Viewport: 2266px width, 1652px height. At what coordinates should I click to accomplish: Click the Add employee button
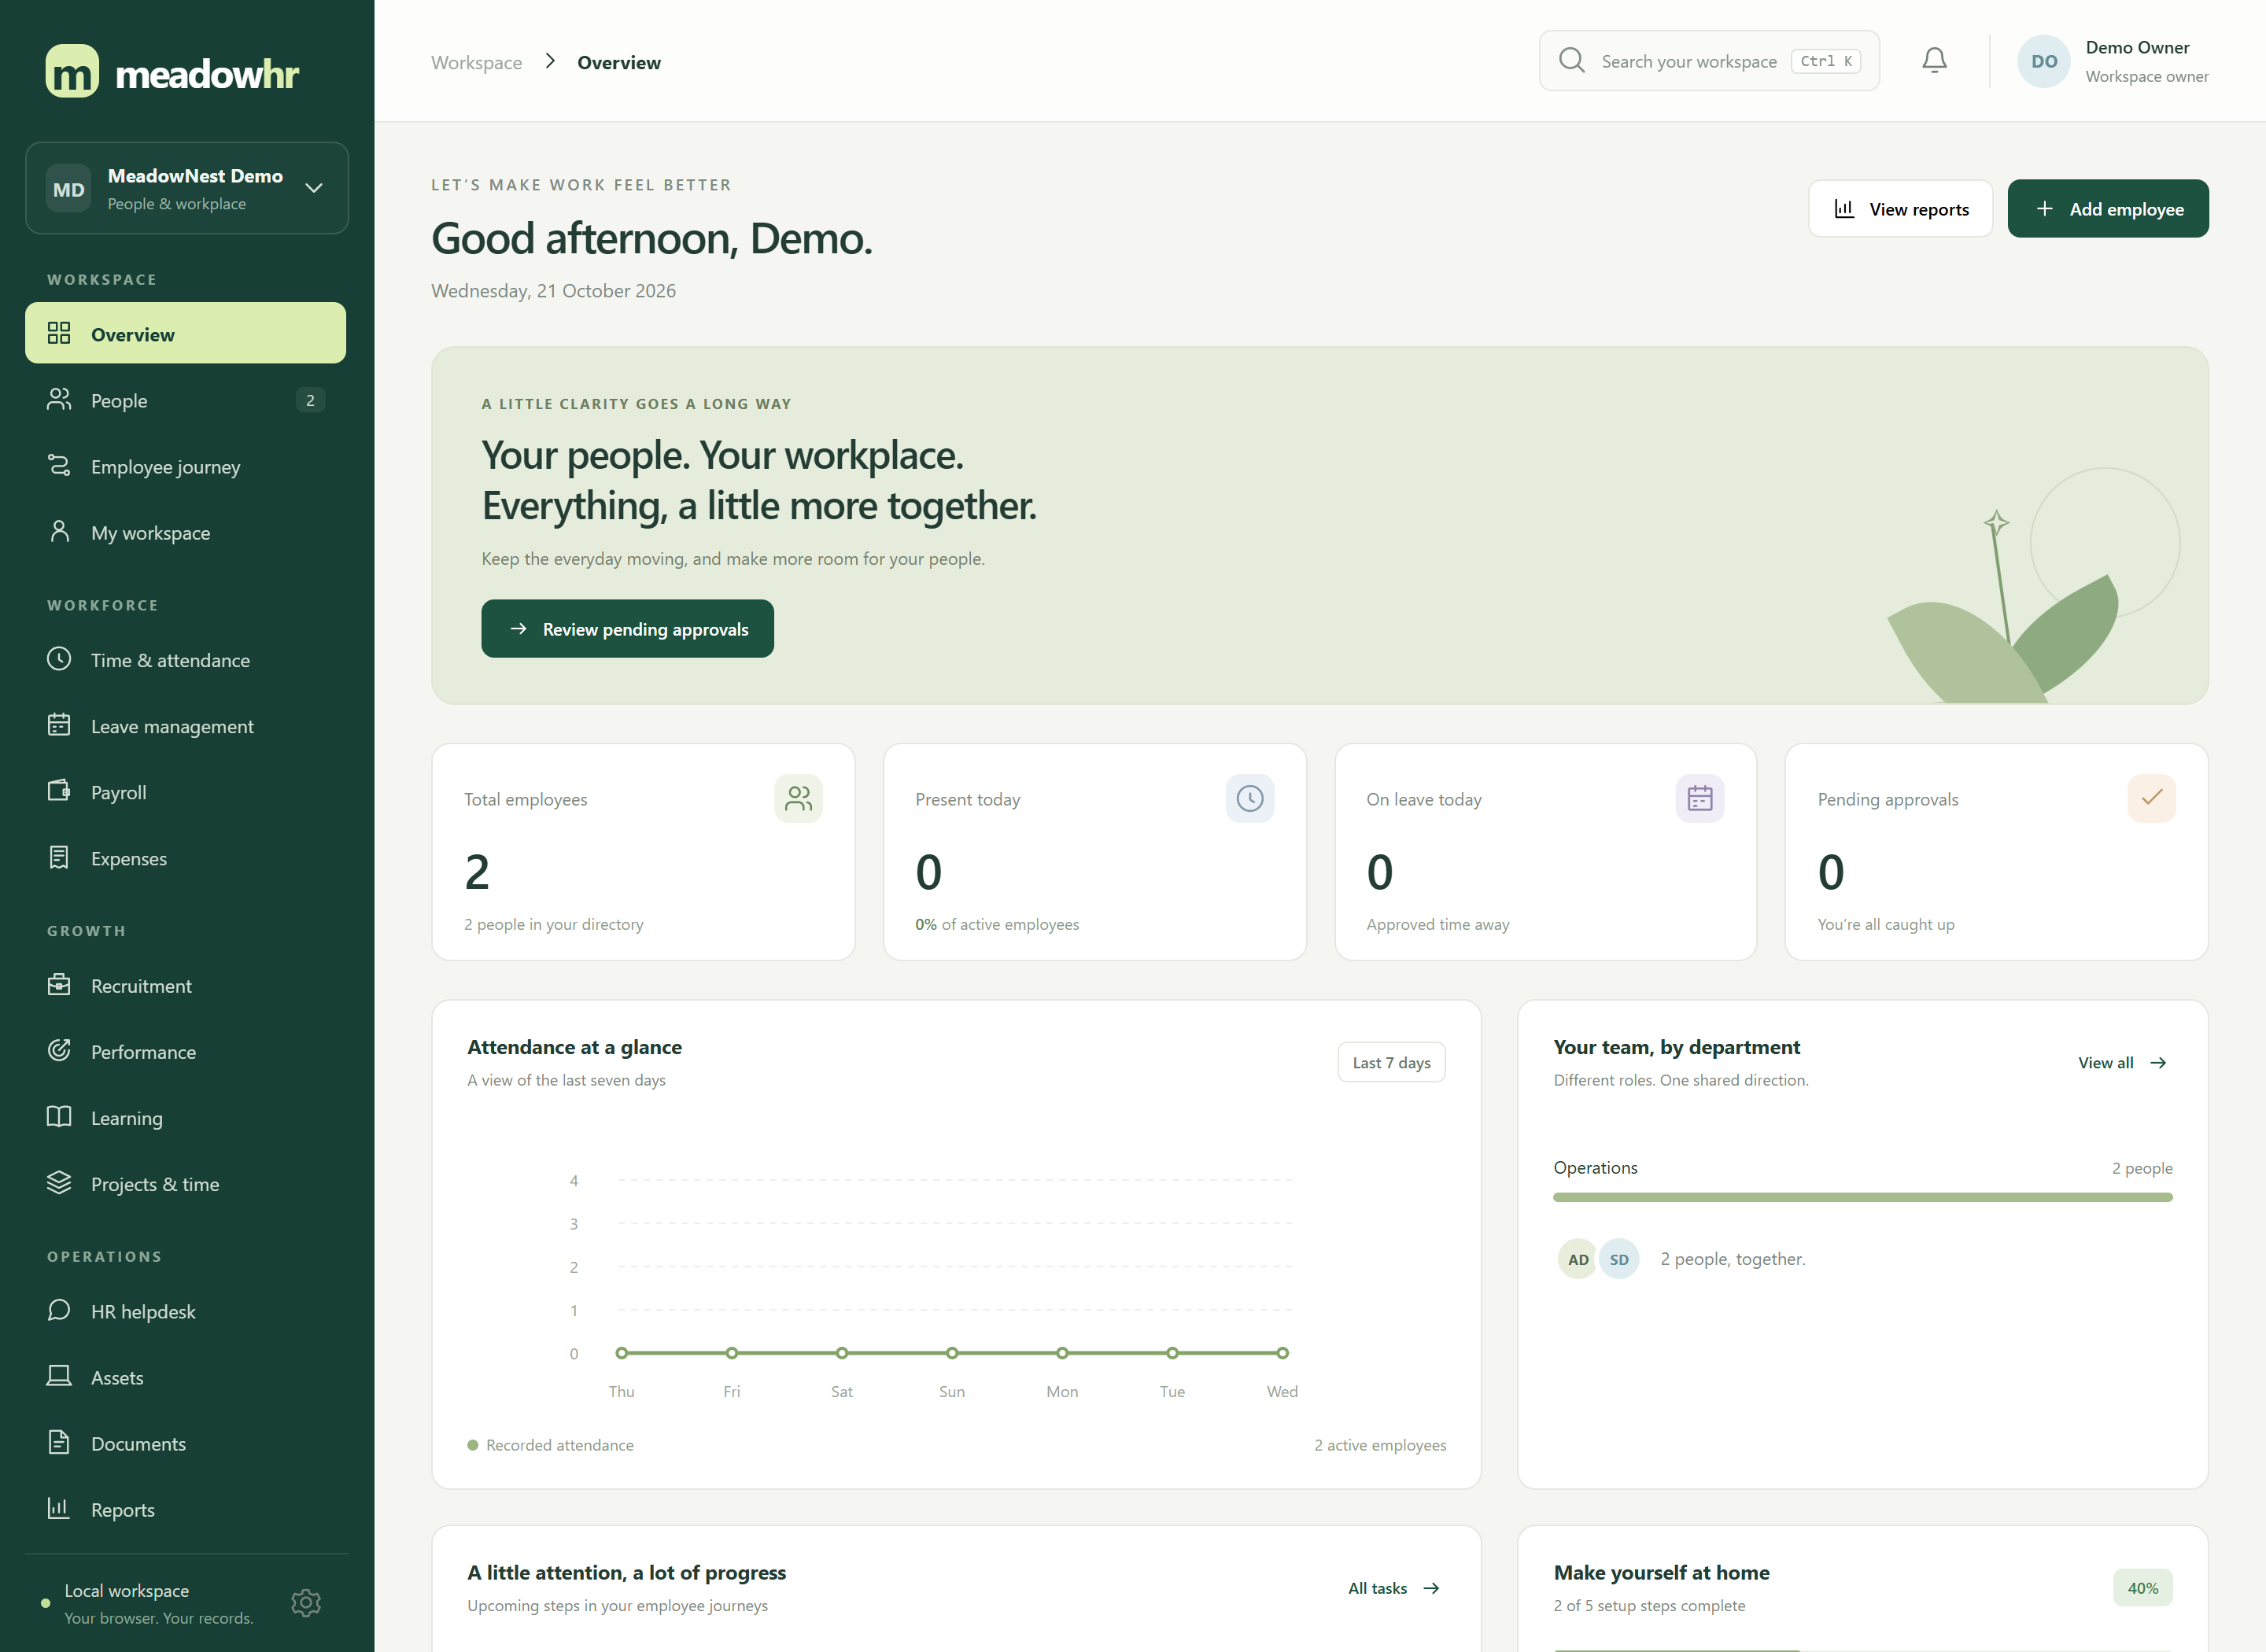(2108, 208)
